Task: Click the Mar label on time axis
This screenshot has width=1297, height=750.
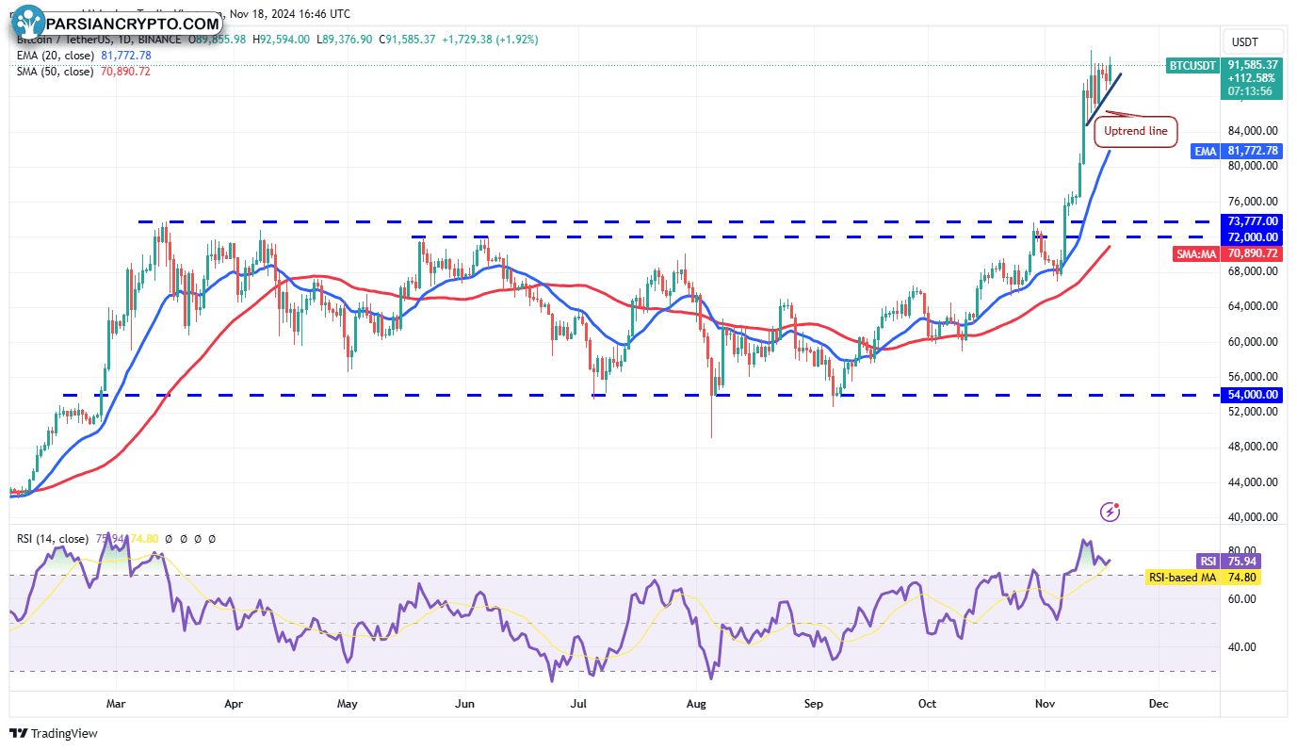Action: [116, 703]
